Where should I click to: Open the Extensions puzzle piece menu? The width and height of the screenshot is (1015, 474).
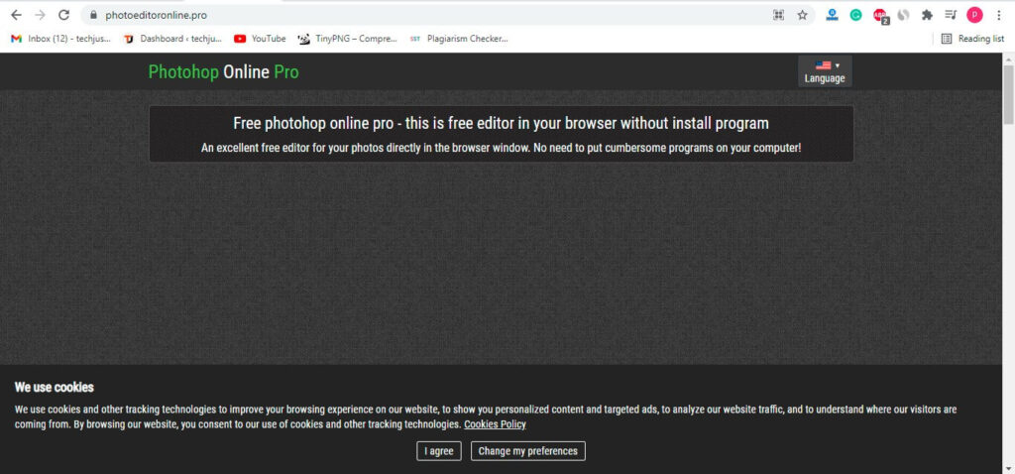[x=927, y=15]
